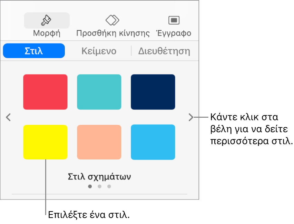Click the Προσθήκη κίνησης toolbar label
The height and width of the screenshot is (224, 294).
click(x=113, y=33)
